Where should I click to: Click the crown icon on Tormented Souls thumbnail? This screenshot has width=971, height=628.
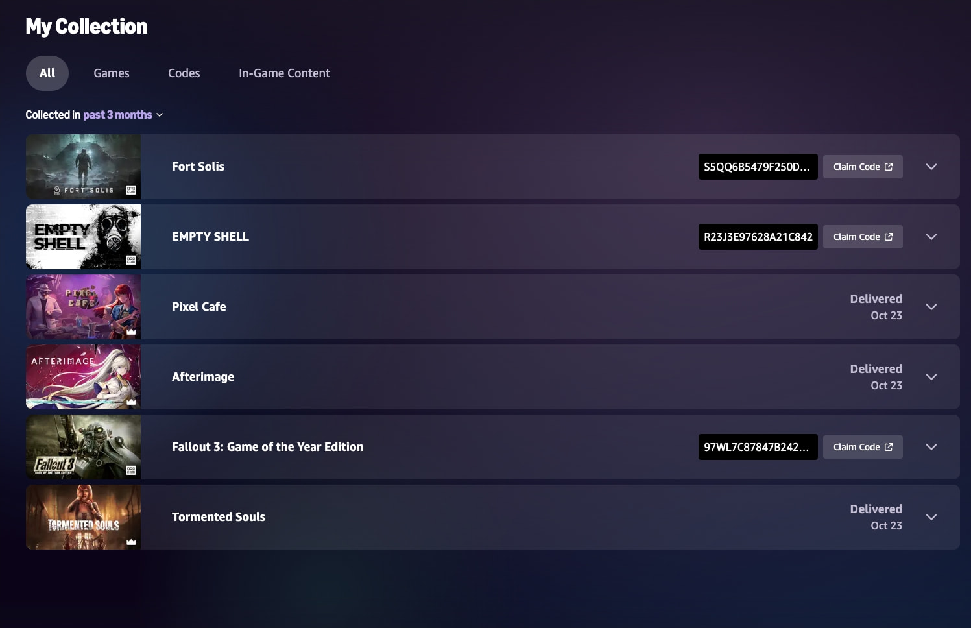click(x=131, y=542)
